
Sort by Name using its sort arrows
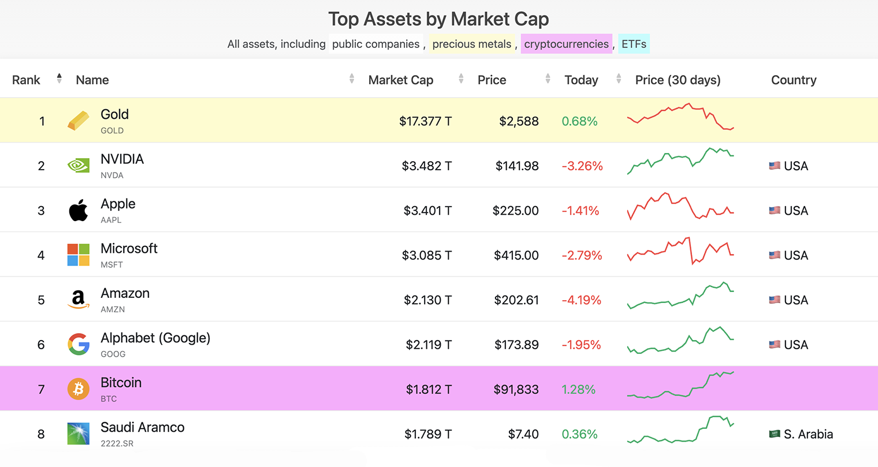352,79
